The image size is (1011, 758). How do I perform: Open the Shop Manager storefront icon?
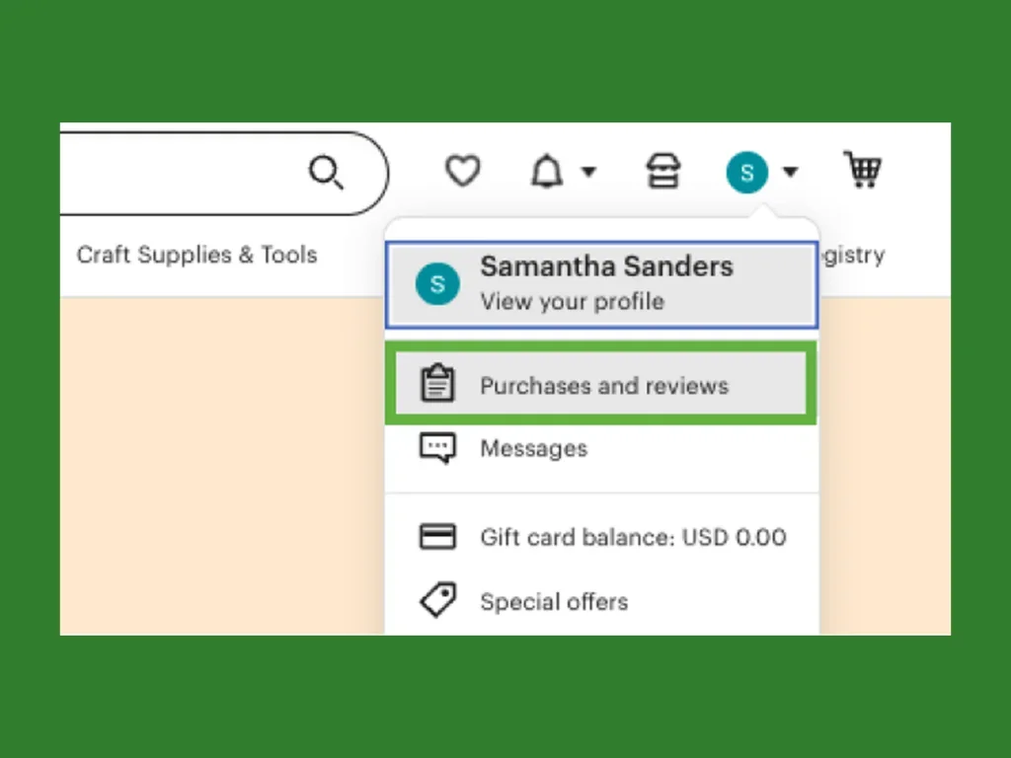click(663, 171)
